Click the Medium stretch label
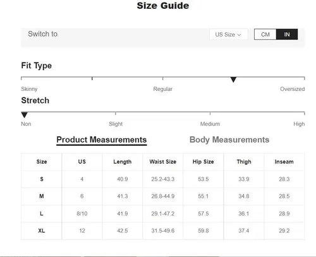Image resolution: width=316 pixels, height=257 pixels. 210,124
